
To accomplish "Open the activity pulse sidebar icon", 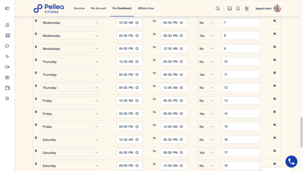I will click(7, 56).
